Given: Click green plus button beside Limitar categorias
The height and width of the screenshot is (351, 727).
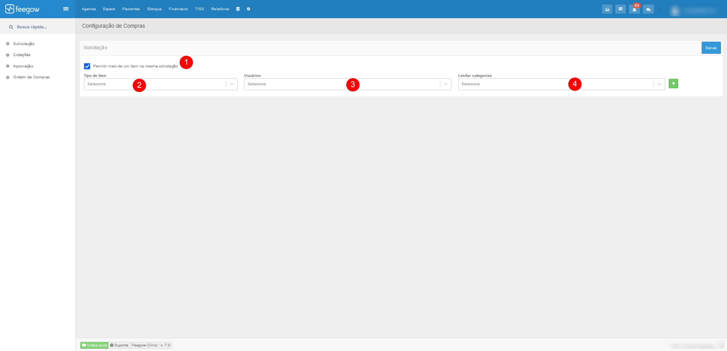Looking at the screenshot, I should (x=673, y=84).
